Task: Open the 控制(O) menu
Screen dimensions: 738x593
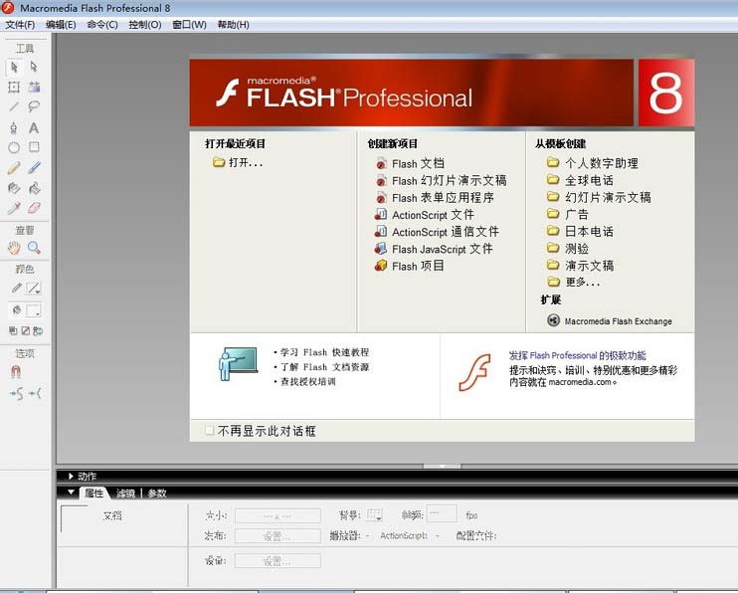Action: [145, 25]
